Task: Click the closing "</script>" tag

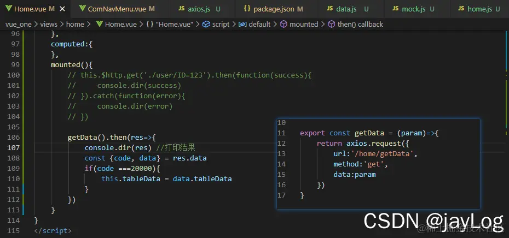Action: [53, 231]
